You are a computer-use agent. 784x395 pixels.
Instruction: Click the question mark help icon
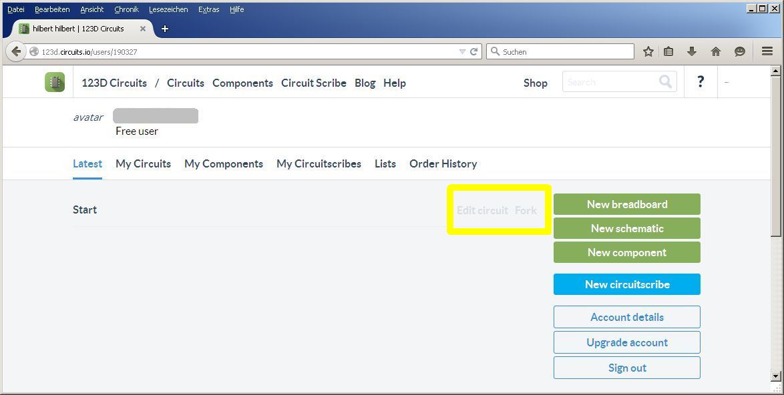pos(701,81)
